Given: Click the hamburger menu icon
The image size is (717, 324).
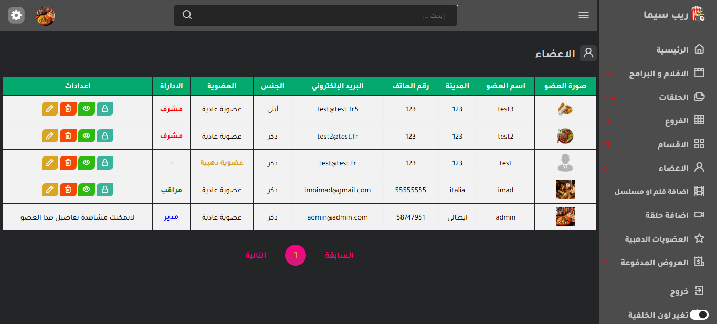Looking at the screenshot, I should click(x=584, y=15).
